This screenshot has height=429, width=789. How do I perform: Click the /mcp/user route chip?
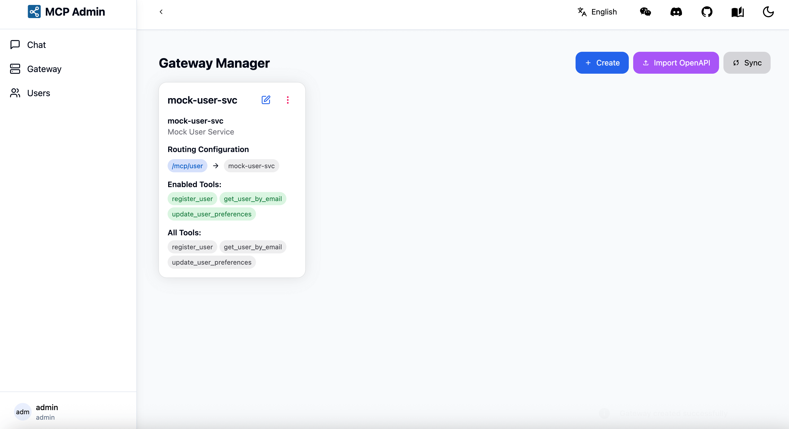pos(187,166)
